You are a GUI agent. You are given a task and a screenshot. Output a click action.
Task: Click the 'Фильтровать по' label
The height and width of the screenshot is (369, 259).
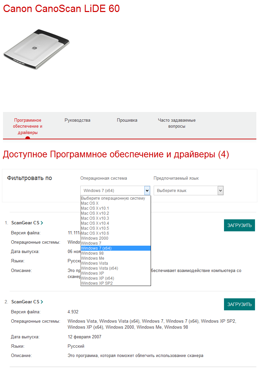click(x=29, y=178)
